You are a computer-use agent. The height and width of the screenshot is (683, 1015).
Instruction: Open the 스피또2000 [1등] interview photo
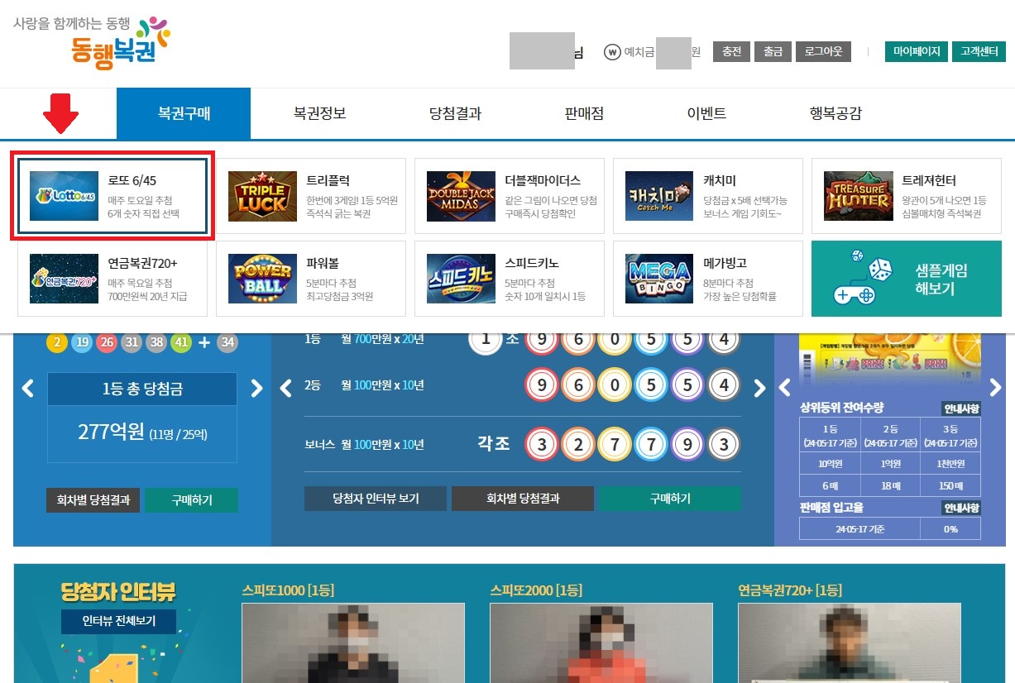point(601,642)
